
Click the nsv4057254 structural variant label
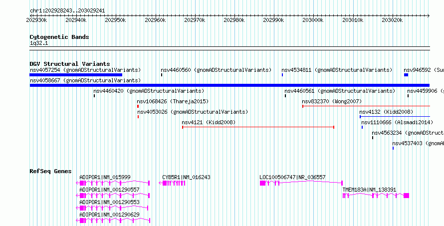click(x=85, y=70)
